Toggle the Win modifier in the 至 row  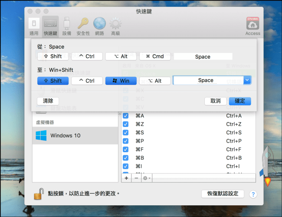(121, 80)
